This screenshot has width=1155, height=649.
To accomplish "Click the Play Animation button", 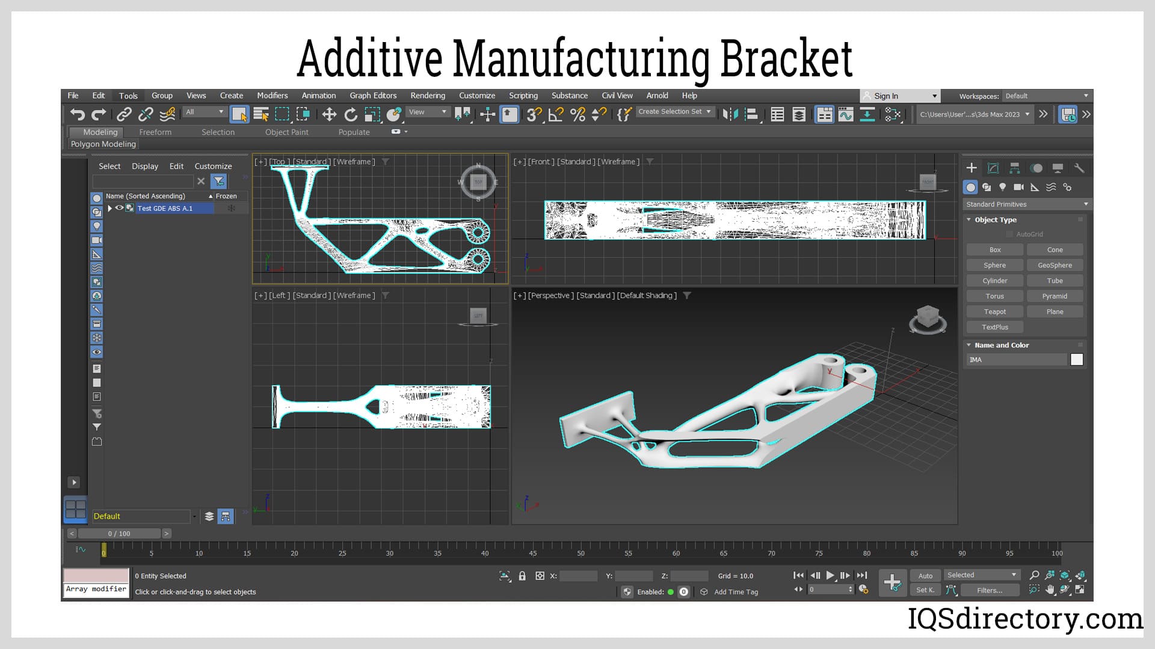I will 830,576.
